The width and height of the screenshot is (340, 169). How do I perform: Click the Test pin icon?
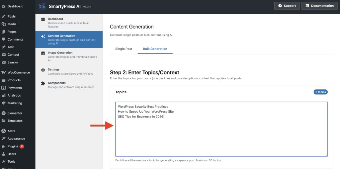[x=3, y=47]
